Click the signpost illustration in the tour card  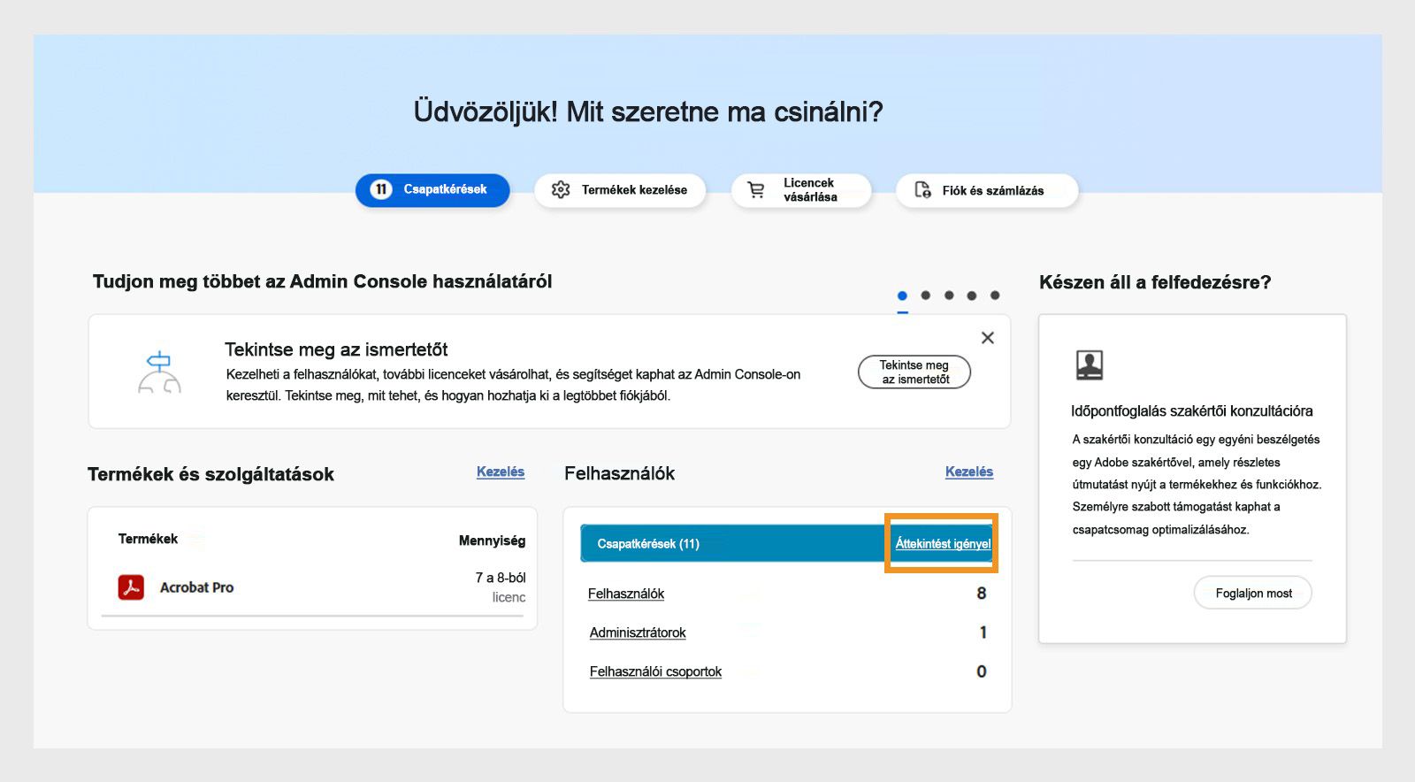pos(159,372)
